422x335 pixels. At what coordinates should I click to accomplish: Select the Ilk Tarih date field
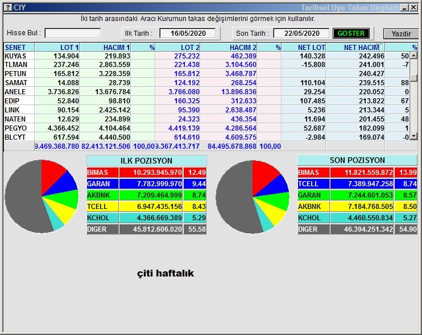[x=188, y=33]
